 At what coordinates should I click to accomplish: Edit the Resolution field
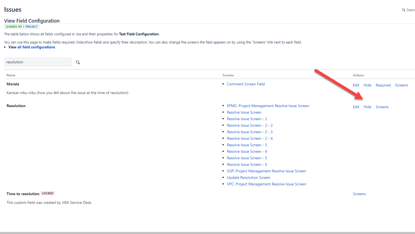[x=356, y=107]
